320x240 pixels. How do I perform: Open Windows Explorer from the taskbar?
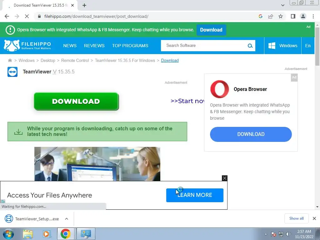28,234
